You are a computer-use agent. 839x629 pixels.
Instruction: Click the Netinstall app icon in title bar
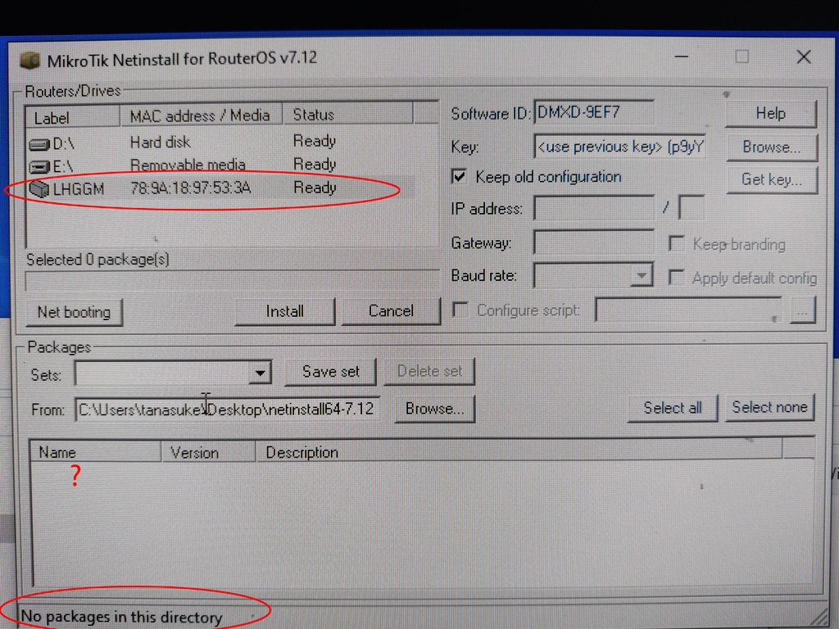[x=30, y=59]
